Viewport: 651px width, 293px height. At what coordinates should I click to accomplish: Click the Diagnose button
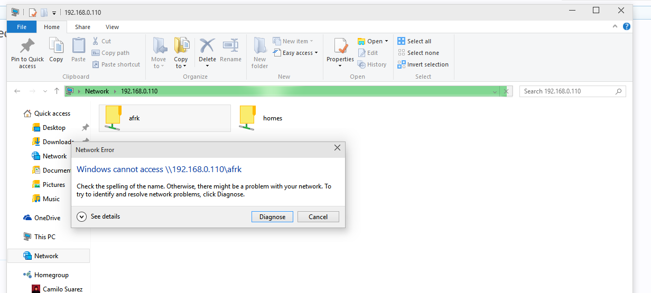(x=273, y=217)
